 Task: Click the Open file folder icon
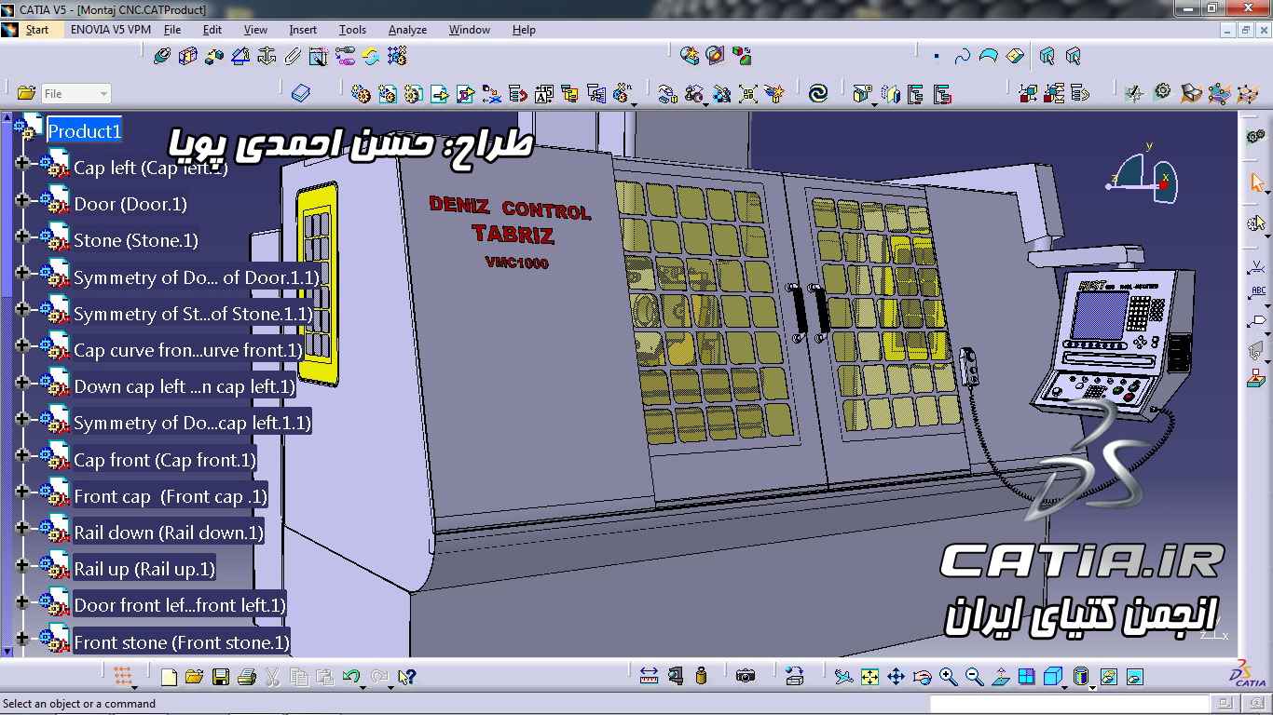[x=194, y=677]
